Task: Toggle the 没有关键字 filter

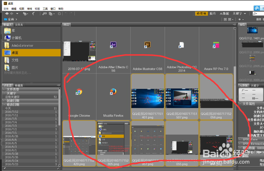Action: (30, 97)
